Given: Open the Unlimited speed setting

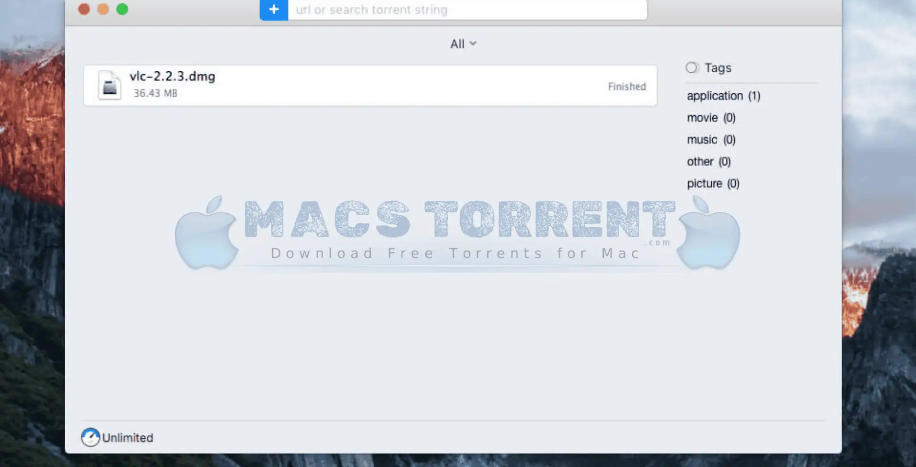Looking at the screenshot, I should click(128, 438).
